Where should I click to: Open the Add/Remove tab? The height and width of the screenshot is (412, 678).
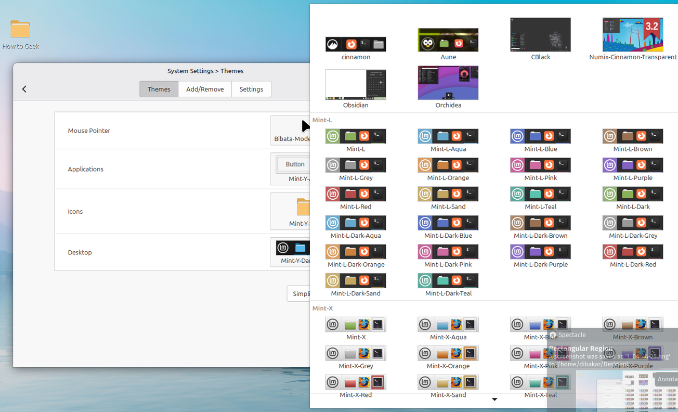[x=205, y=89]
